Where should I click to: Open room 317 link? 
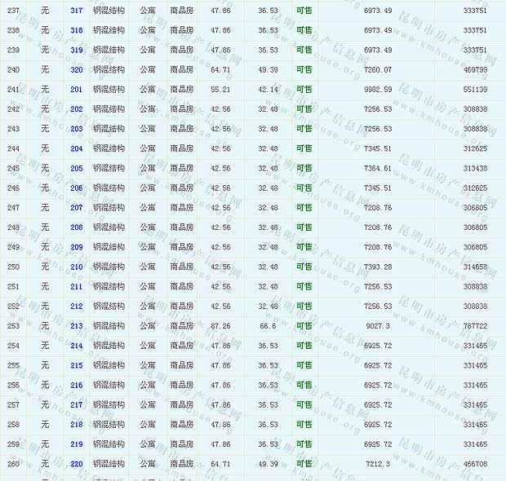coord(77,11)
